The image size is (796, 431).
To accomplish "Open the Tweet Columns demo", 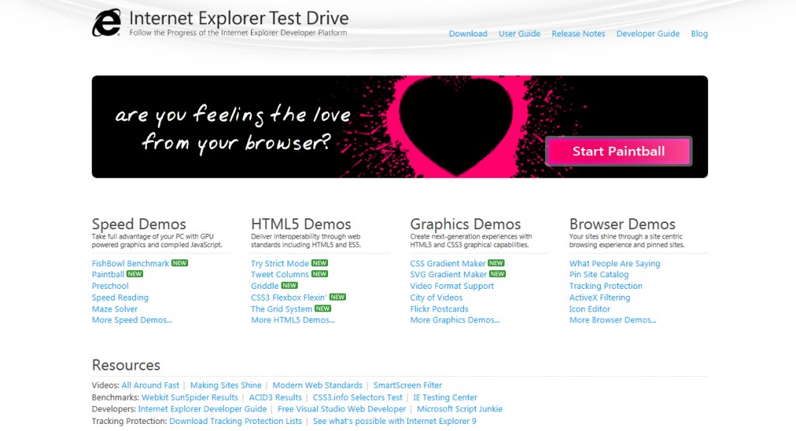I will [x=280, y=274].
